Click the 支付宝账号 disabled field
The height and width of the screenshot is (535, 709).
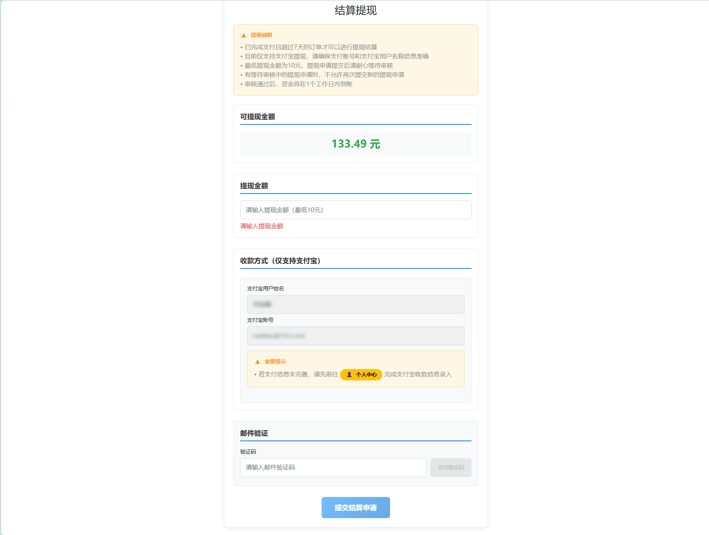tap(355, 336)
